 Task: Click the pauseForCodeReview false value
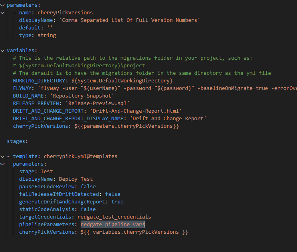point(88,187)
